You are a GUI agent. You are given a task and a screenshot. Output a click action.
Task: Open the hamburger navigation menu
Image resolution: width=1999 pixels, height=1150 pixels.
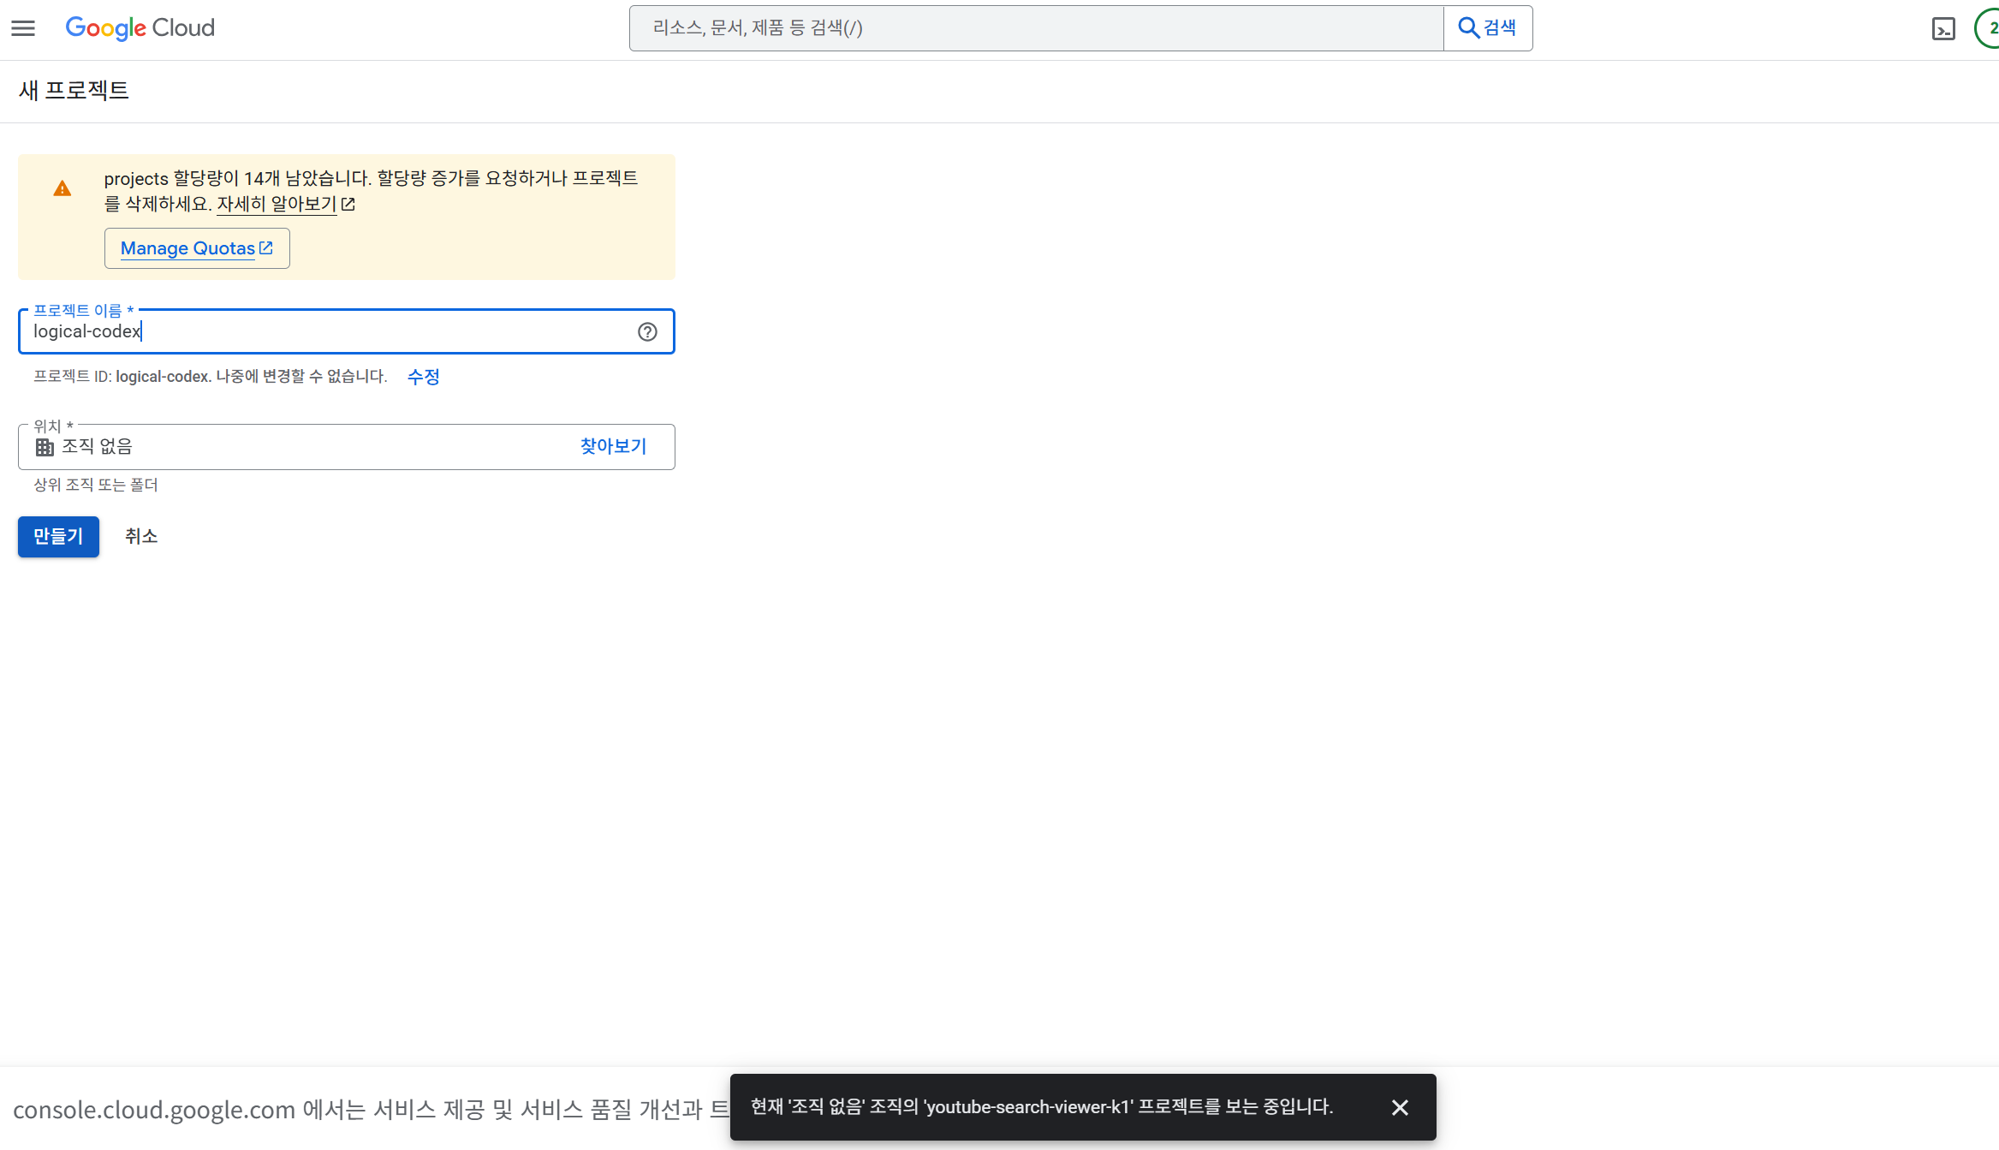pyautogui.click(x=23, y=28)
